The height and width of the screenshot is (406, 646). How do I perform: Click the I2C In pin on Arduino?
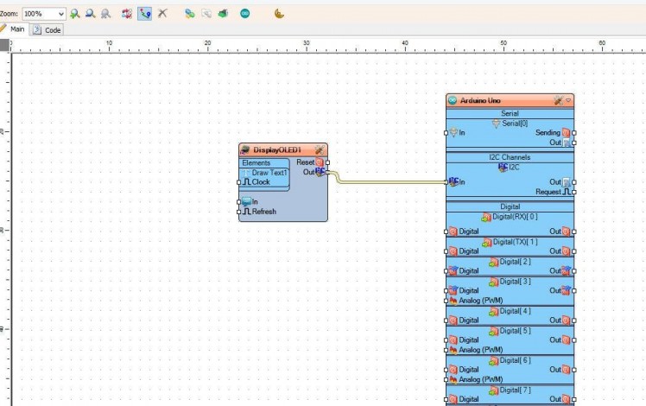click(x=447, y=181)
